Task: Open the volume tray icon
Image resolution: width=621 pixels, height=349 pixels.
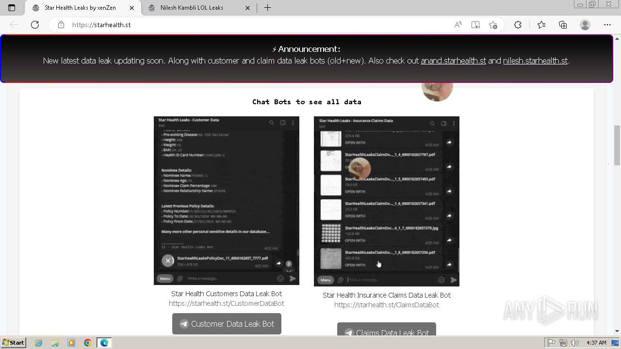Action: (x=575, y=343)
